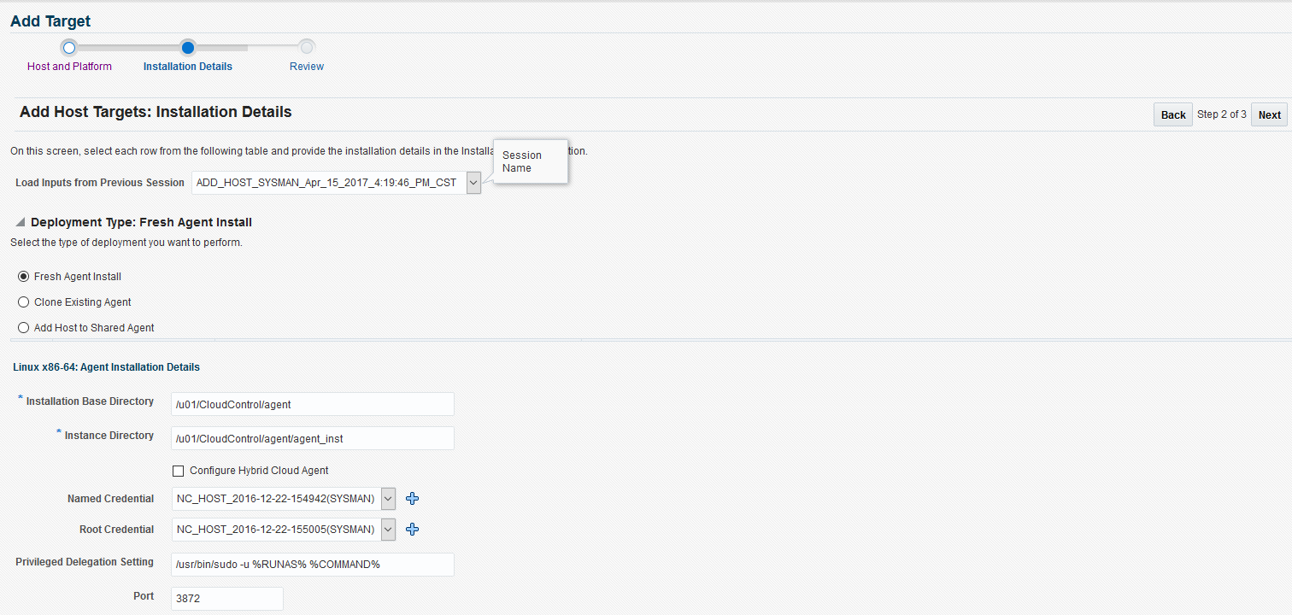Image resolution: width=1292 pixels, height=615 pixels.
Task: Choose Add Host to Shared Agent deployment
Action: coord(23,327)
